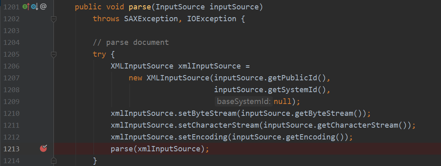Click the fold end marker on line 1214

(53, 161)
